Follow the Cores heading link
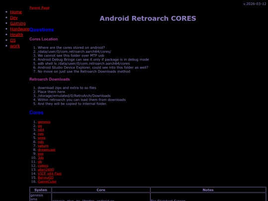 tap(36, 113)
